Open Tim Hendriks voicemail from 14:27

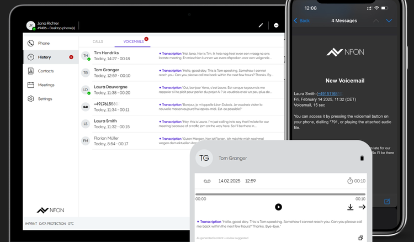[x=182, y=56]
